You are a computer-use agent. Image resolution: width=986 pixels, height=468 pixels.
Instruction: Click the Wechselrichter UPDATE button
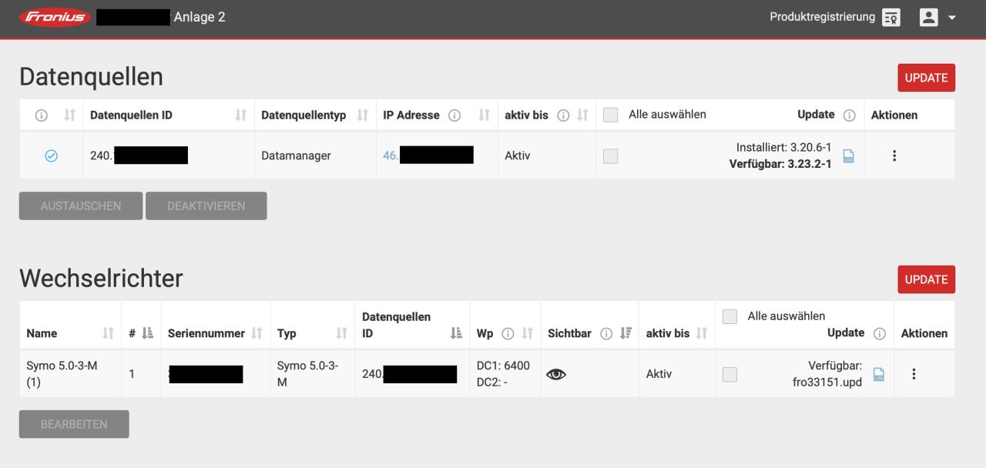(x=926, y=279)
